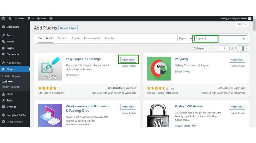Open Settings in the sidebar
Screen dimensions: 256x143
point(11,107)
